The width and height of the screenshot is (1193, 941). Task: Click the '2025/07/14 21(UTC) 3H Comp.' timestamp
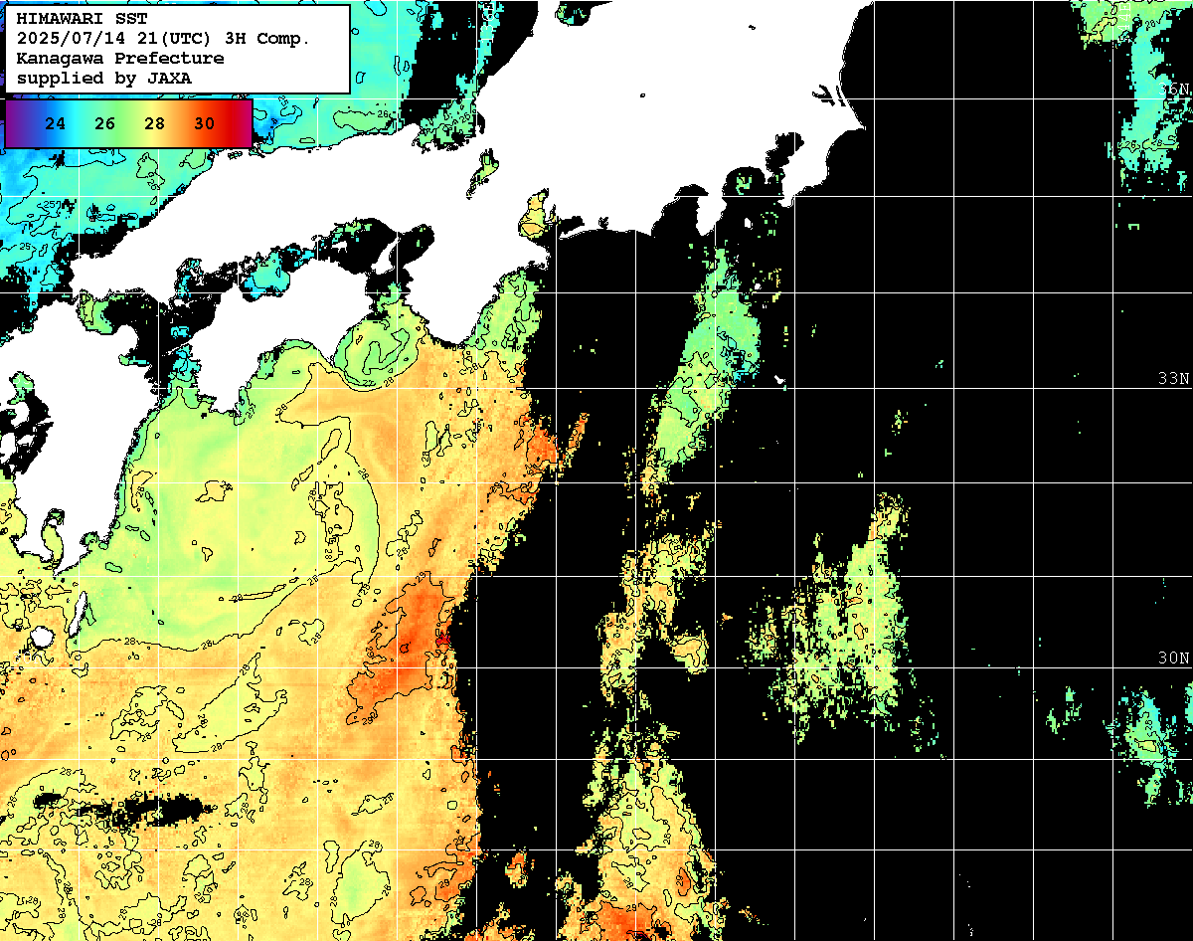pos(163,39)
